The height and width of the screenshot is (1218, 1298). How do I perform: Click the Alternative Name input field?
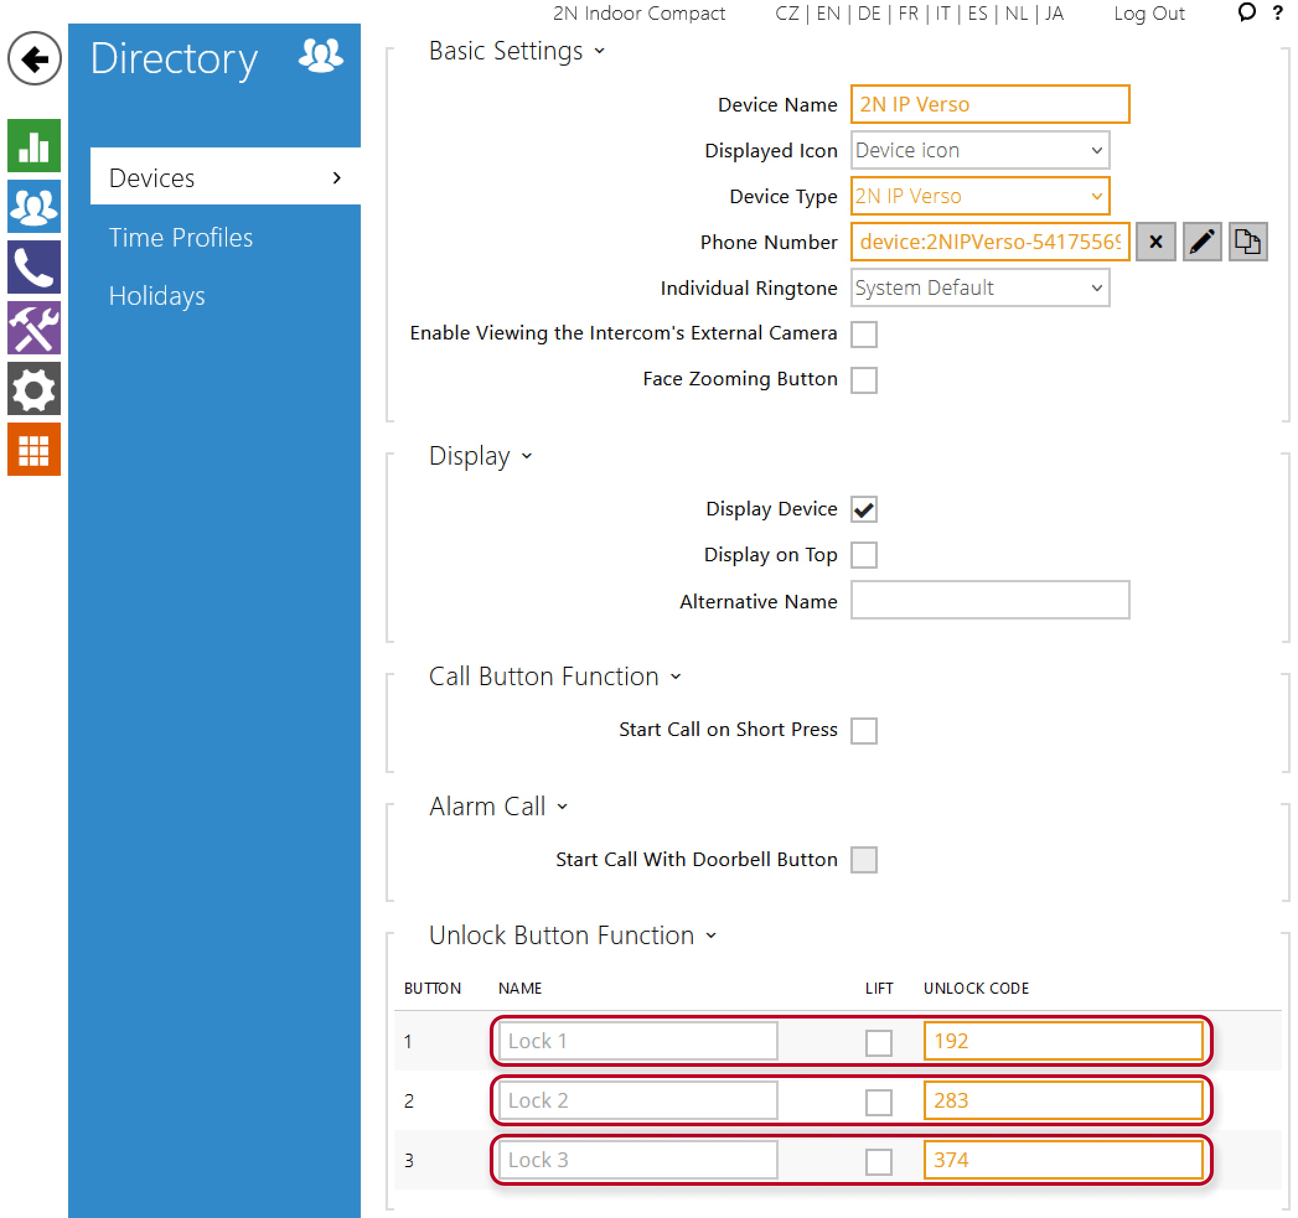click(991, 600)
